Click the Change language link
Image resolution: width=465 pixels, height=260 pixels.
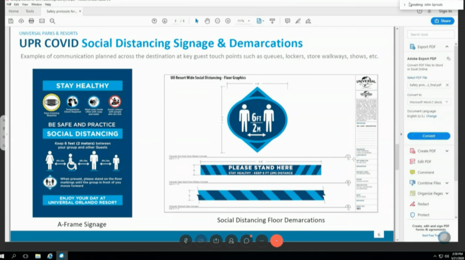click(x=431, y=116)
